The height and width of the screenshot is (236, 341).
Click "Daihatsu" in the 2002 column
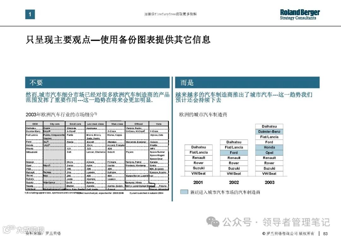[x=234, y=142]
